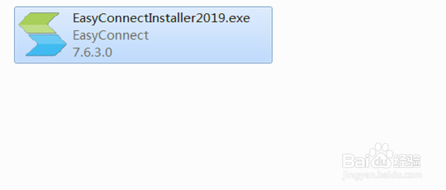Viewport: 446px width, 190px height.
Task: Click the 7.6.3.0 version number
Action: (x=92, y=53)
